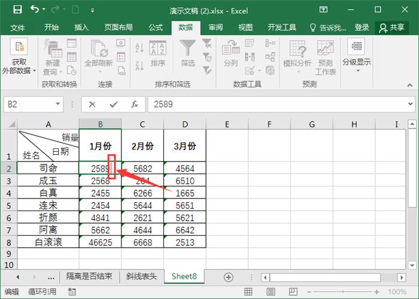The width and height of the screenshot is (419, 299).
Task: Collapse the ribbon with the chevron
Action: pos(410,85)
